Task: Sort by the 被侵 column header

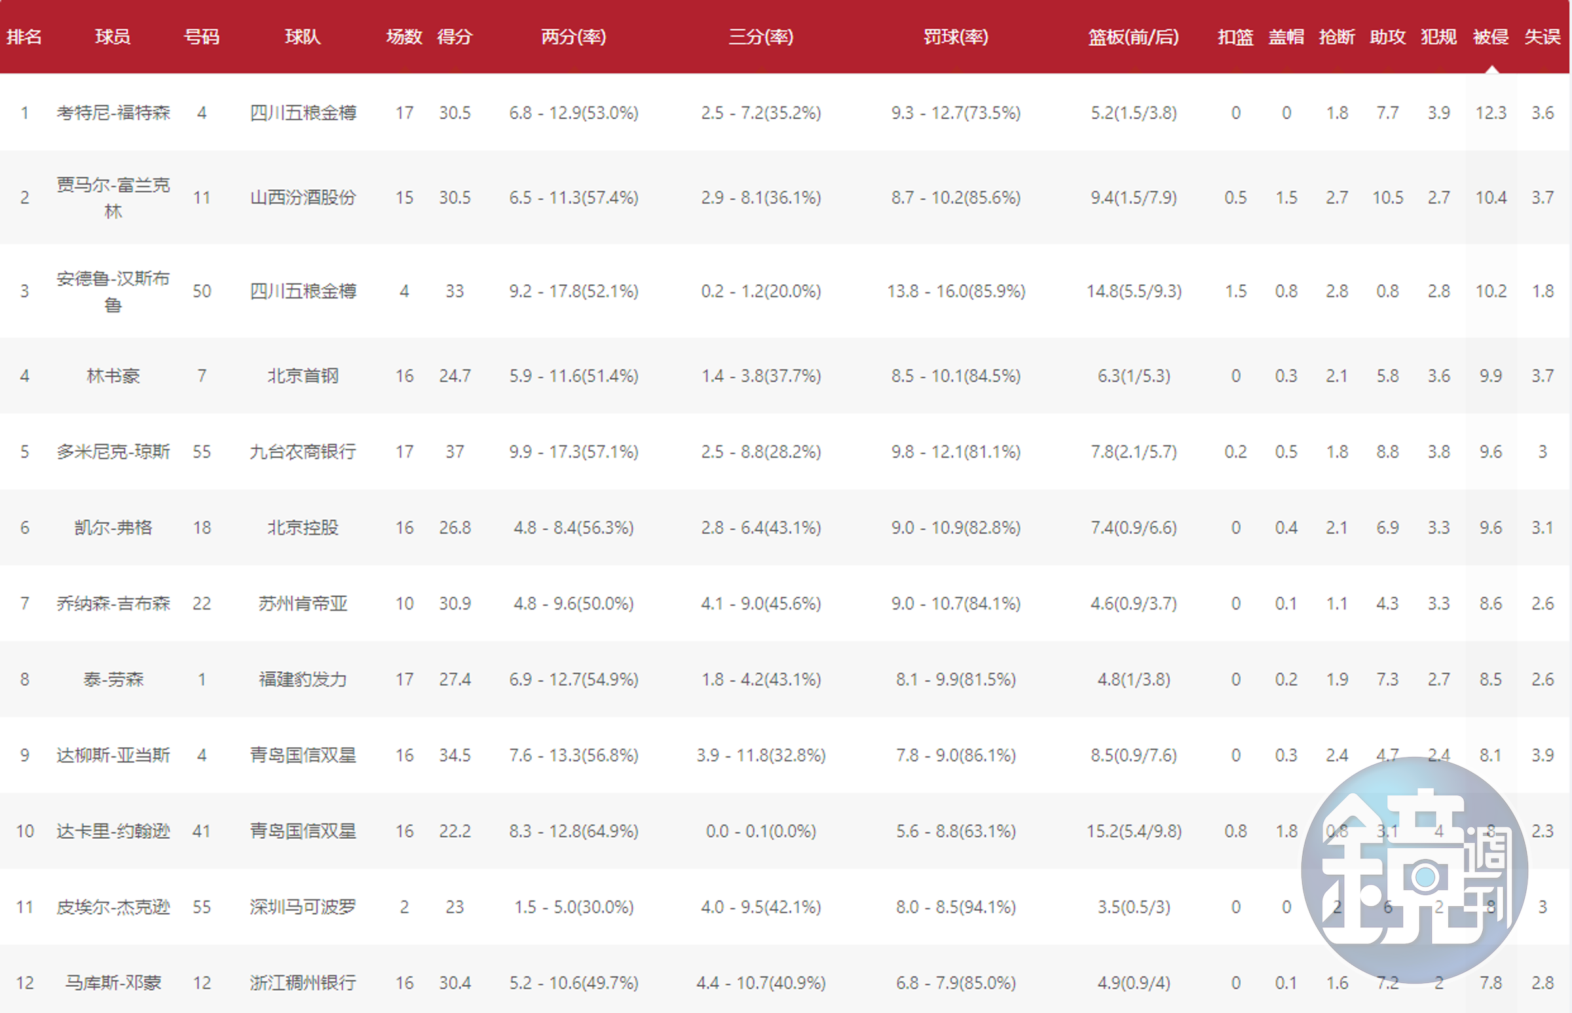Action: coord(1490,37)
